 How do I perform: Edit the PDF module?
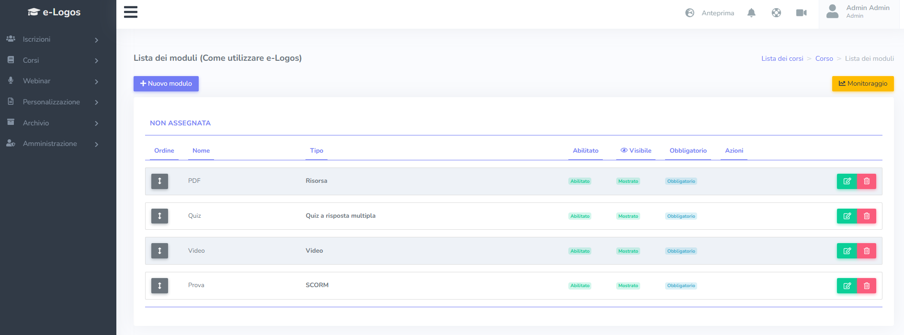point(847,181)
